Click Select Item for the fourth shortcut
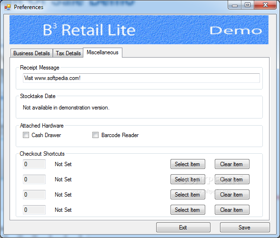Screen dimensions: 280x238 tap(188, 210)
